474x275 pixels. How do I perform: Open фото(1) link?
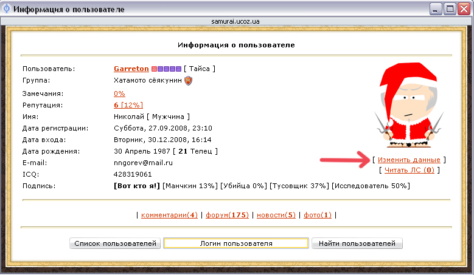tap(318, 215)
